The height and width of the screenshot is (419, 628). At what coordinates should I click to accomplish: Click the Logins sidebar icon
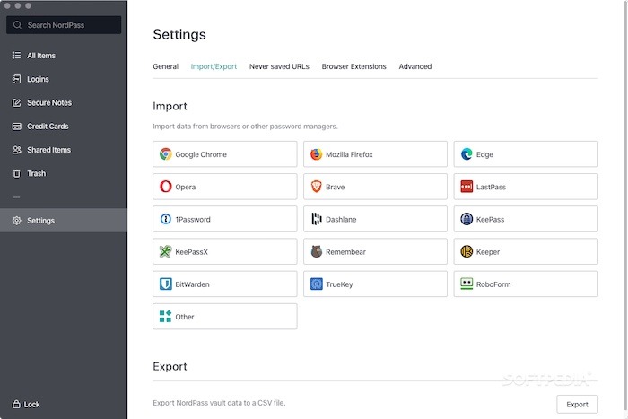(16, 79)
